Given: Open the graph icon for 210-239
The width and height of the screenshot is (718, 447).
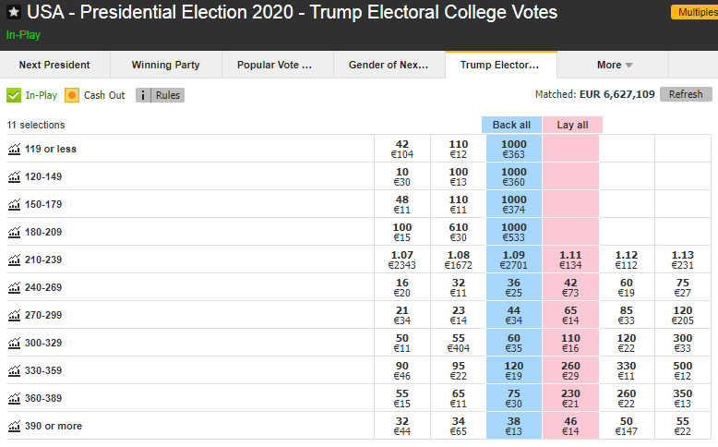Looking at the screenshot, I should pyautogui.click(x=14, y=260).
